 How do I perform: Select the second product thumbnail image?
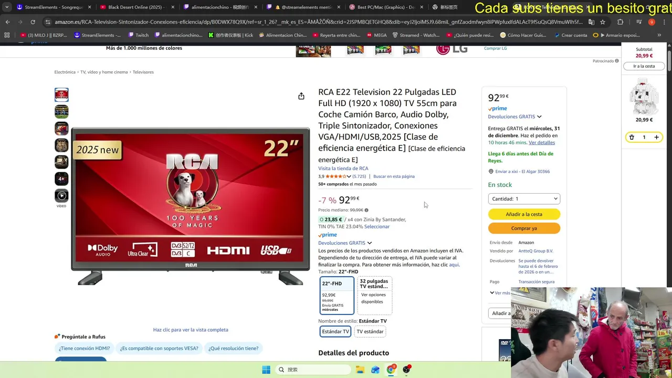point(61,112)
